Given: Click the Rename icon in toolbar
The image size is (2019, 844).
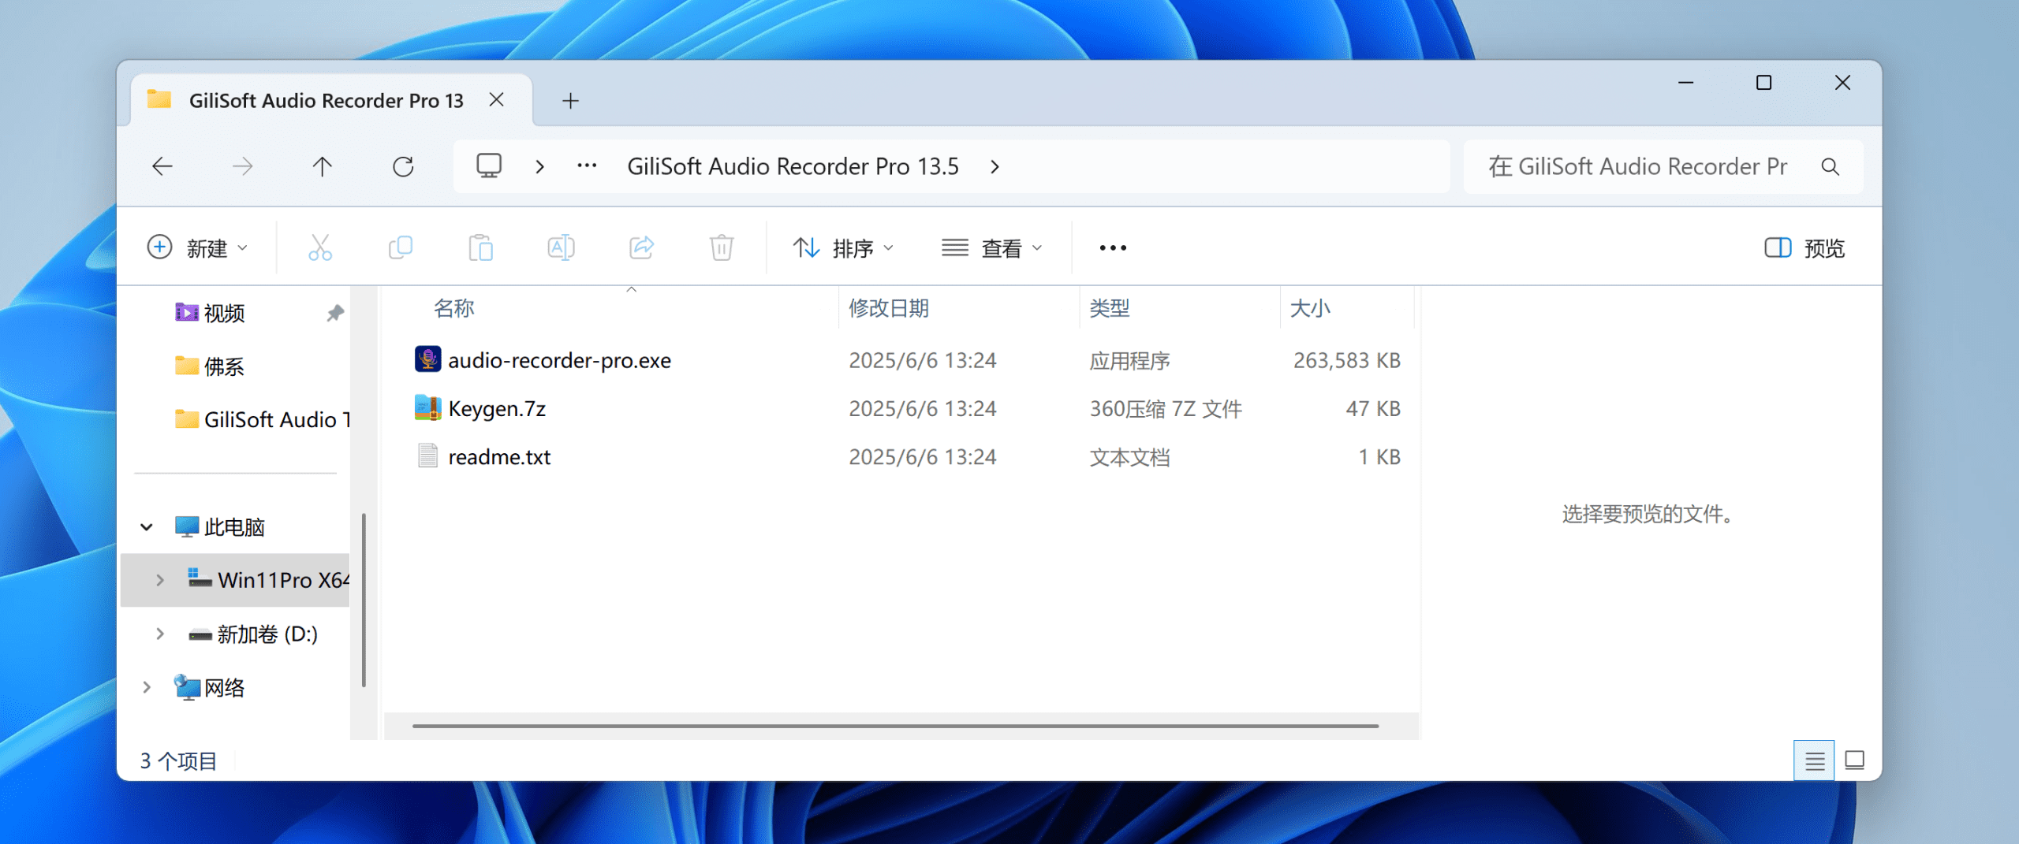Looking at the screenshot, I should pyautogui.click(x=561, y=248).
